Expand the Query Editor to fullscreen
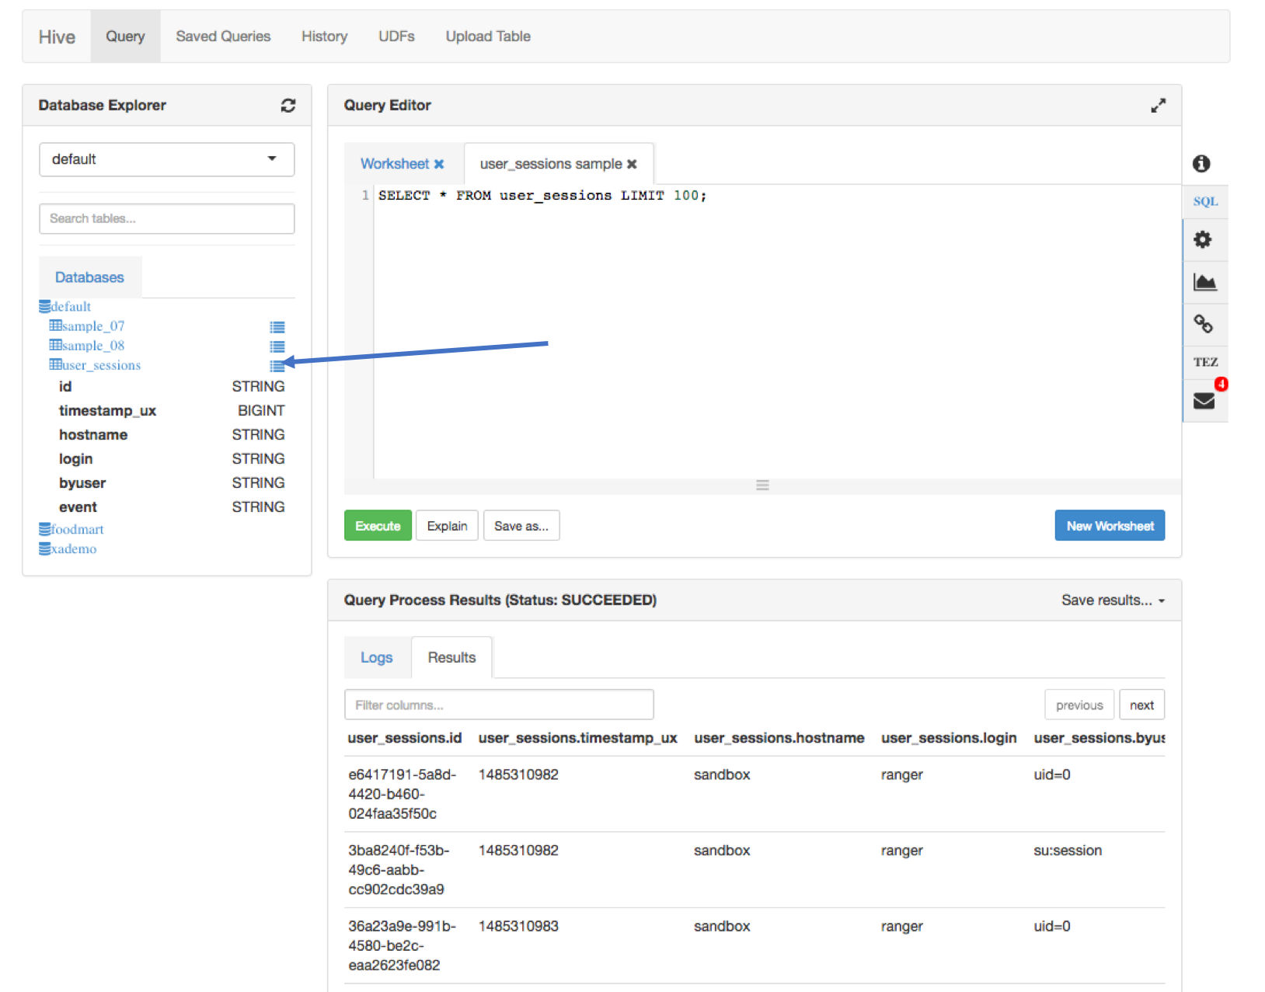The width and height of the screenshot is (1265, 992). coord(1159,105)
